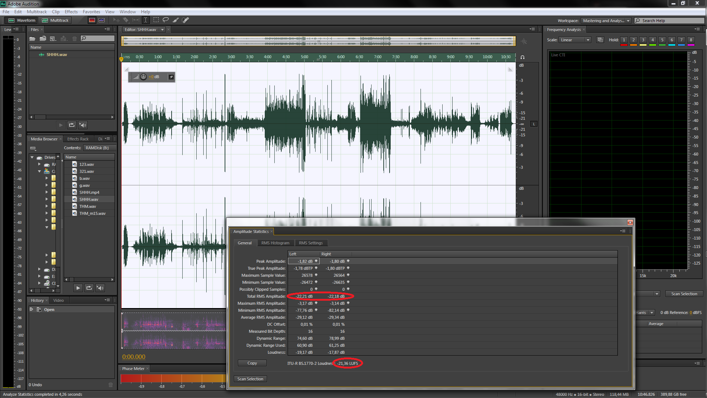707x398 pixels.
Task: Expand the E: drive tree node
Action: (x=39, y=276)
